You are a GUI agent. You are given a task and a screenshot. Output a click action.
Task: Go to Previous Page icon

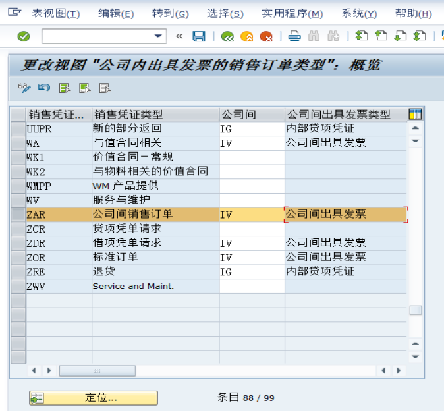tap(381, 36)
